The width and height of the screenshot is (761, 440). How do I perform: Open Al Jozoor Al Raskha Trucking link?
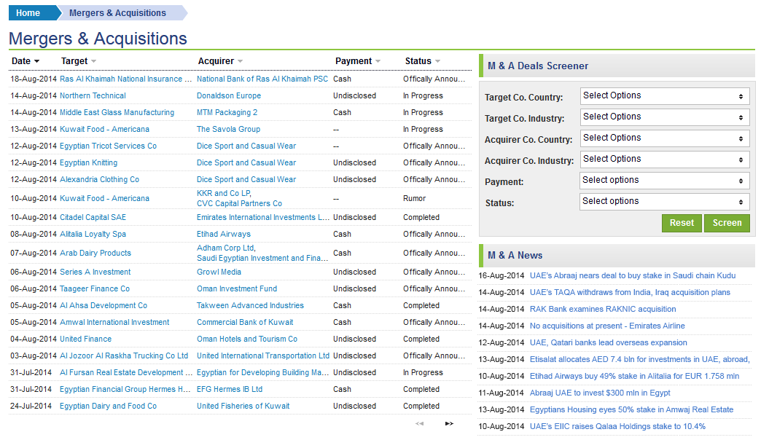tap(124, 356)
